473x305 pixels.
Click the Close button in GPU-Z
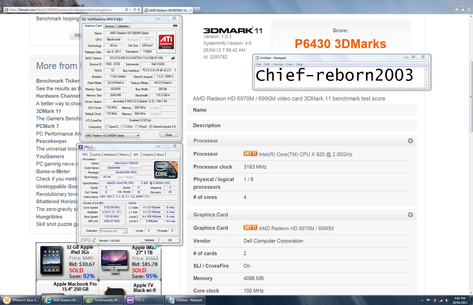click(x=169, y=135)
